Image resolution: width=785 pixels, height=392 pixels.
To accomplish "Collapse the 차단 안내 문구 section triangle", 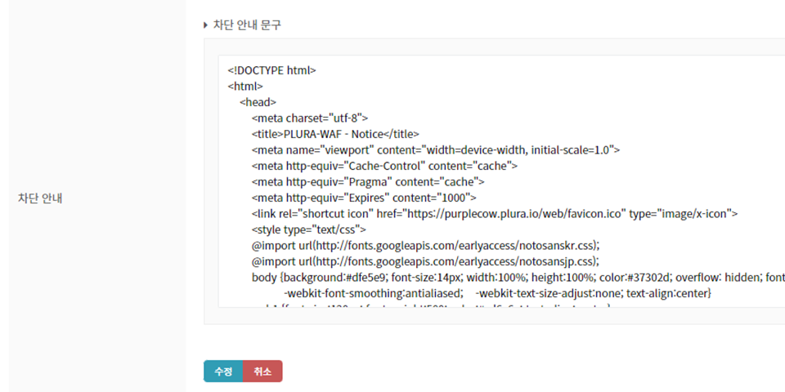I will [x=206, y=25].
